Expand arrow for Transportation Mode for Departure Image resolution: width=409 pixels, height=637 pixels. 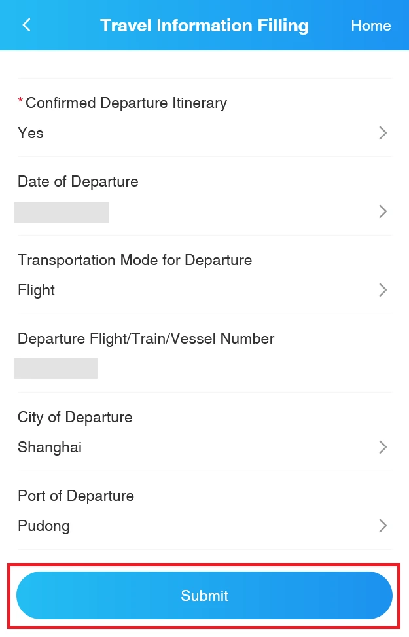(383, 290)
